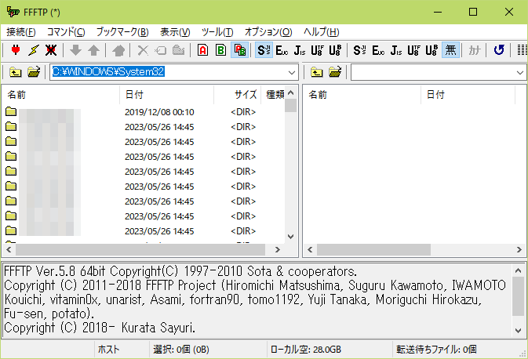Open the 表示(V) menu
The height and width of the screenshot is (359, 528).
pos(175,32)
